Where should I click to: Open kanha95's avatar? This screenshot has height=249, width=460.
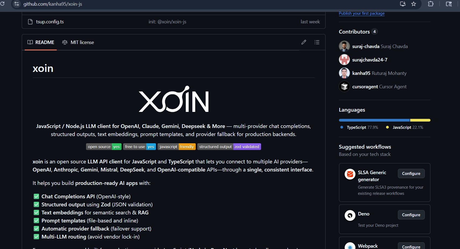pos(344,73)
